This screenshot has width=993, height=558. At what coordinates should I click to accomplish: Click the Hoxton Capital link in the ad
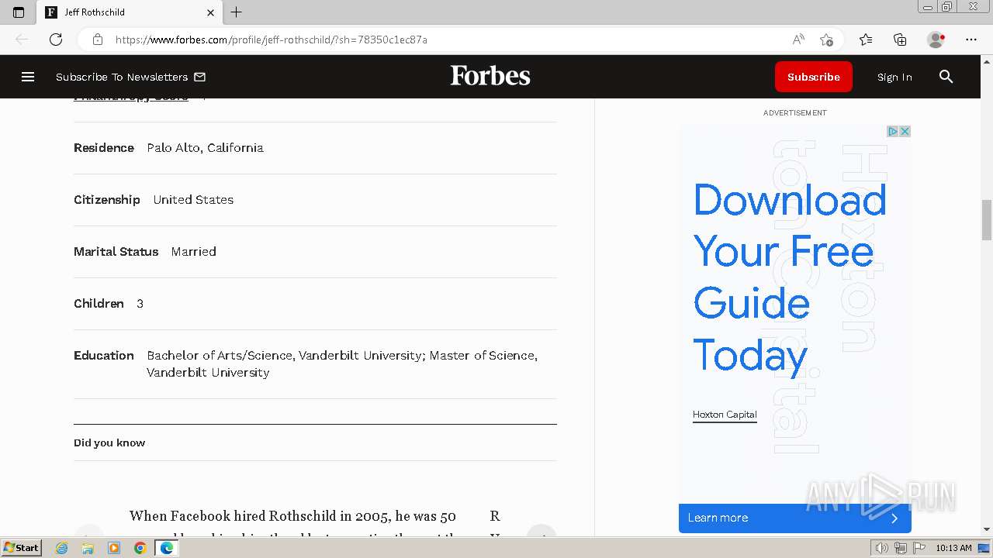[725, 415]
